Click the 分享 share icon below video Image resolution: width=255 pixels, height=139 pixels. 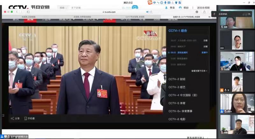tap(13, 118)
